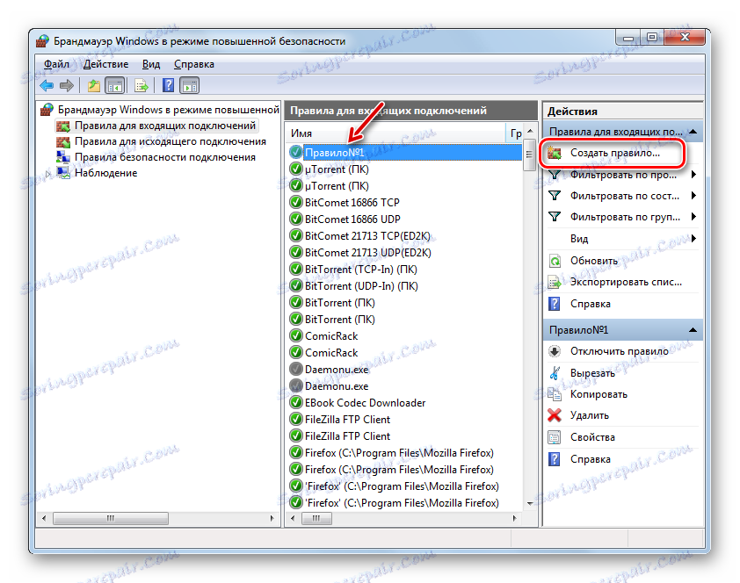
Task: Click the Копировать icon
Action: 555,394
